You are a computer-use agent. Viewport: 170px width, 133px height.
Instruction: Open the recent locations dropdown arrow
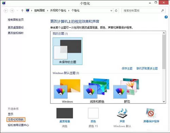17,10
